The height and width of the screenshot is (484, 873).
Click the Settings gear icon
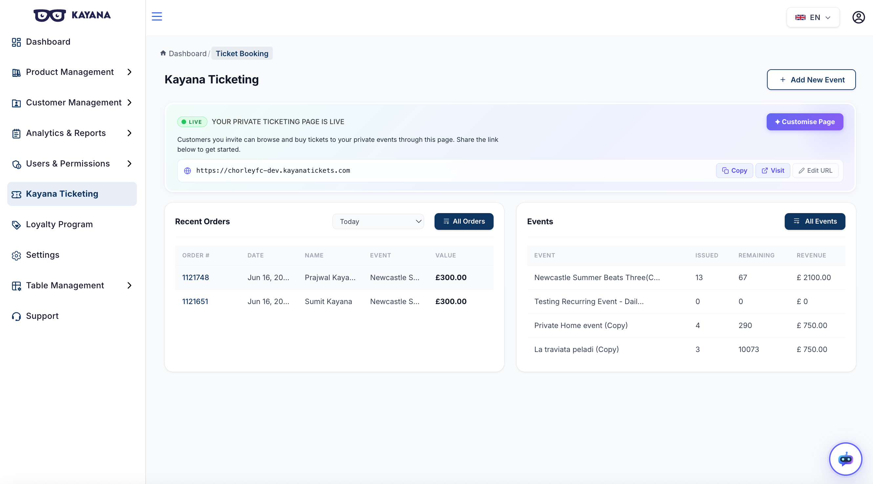pos(16,255)
